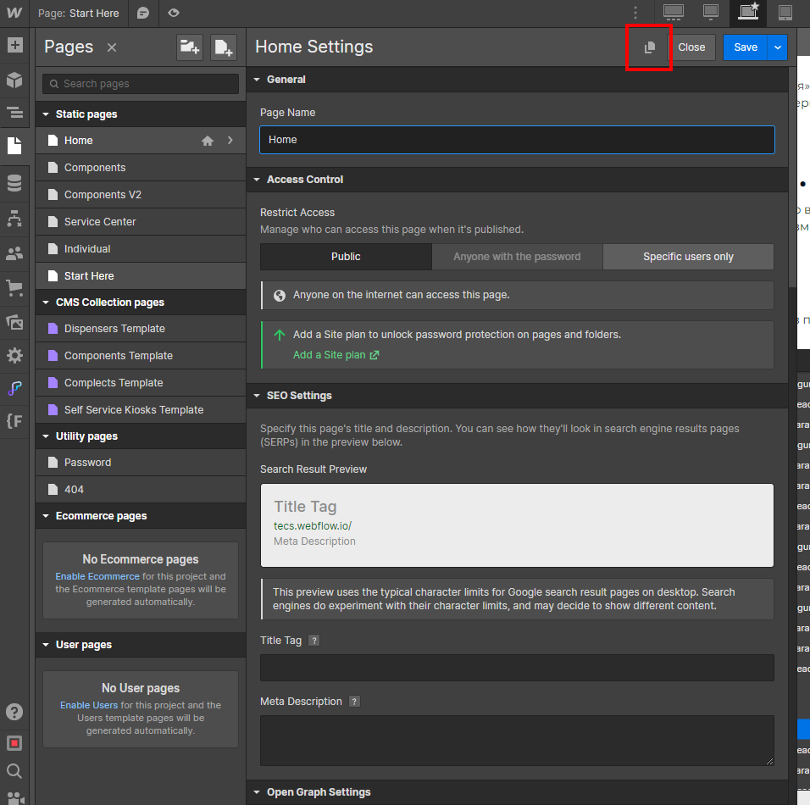Collapse the Access Control section

point(257,180)
